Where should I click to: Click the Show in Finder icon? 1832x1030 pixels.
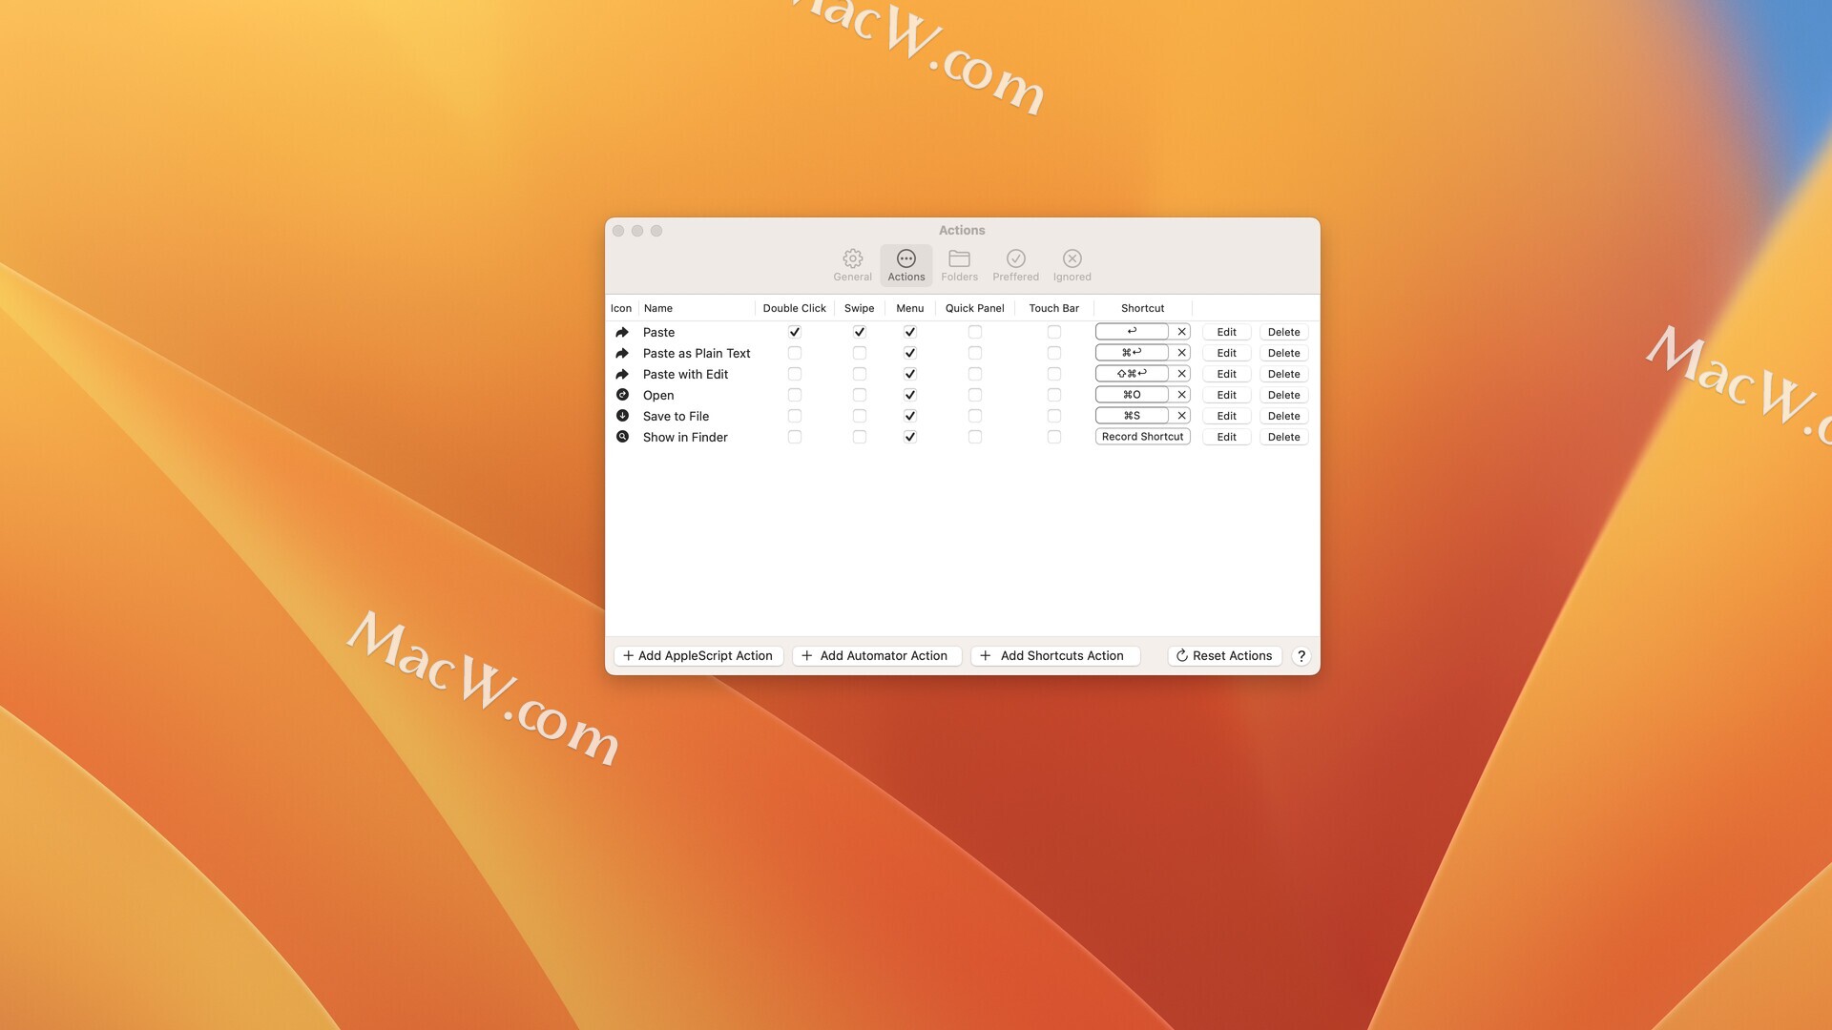[622, 437]
